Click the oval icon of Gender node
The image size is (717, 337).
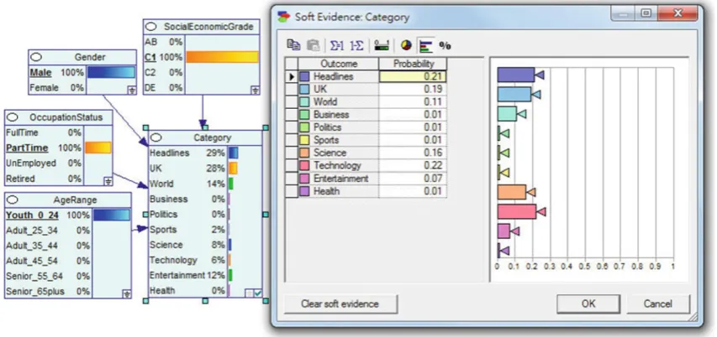(x=35, y=57)
